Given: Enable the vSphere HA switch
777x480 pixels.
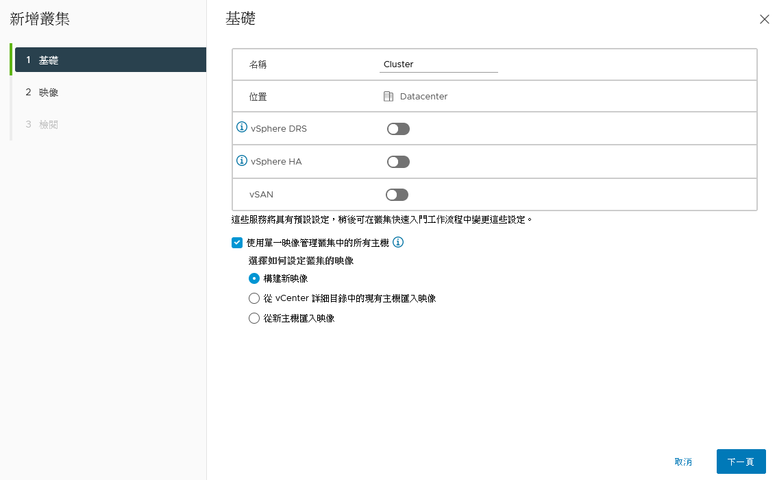Looking at the screenshot, I should (x=398, y=162).
